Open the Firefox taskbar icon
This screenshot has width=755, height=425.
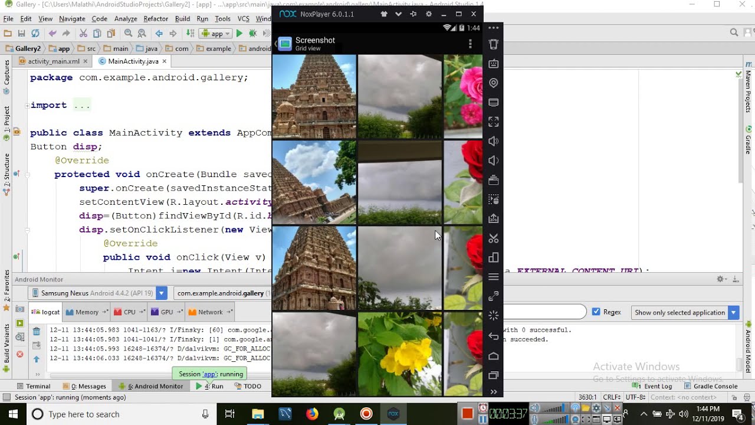[x=312, y=414]
